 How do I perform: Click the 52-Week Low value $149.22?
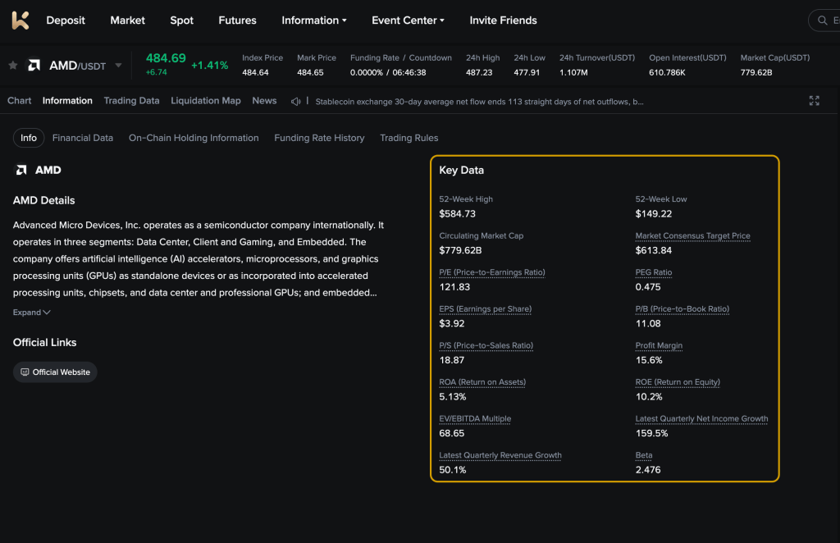tap(654, 213)
